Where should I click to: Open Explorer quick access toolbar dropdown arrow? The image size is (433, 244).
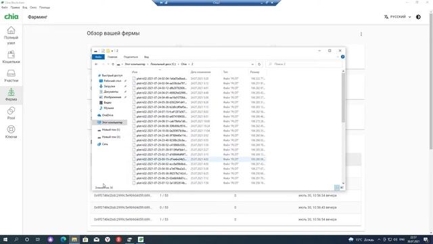click(112, 51)
